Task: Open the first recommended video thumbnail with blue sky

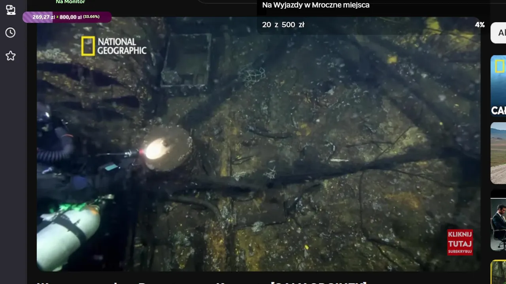Action: point(498,86)
